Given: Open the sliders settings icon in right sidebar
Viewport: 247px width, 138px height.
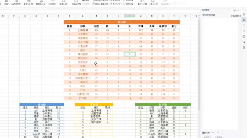Looking at the screenshot, I should pyautogui.click(x=244, y=25).
